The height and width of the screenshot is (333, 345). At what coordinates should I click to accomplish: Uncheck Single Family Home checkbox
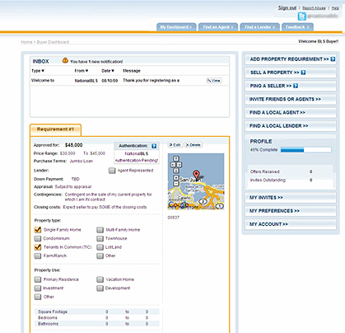[38, 230]
